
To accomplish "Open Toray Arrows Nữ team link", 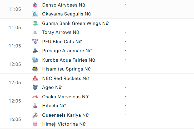I will (61, 32).
